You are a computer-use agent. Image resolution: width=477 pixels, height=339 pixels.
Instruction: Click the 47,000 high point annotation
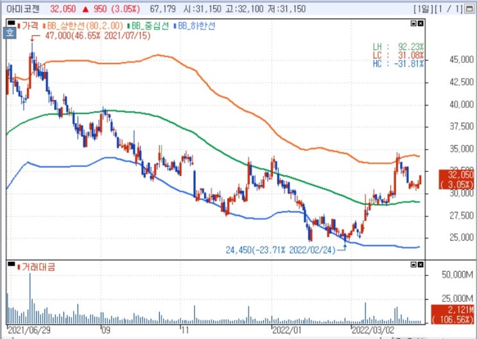[98, 36]
